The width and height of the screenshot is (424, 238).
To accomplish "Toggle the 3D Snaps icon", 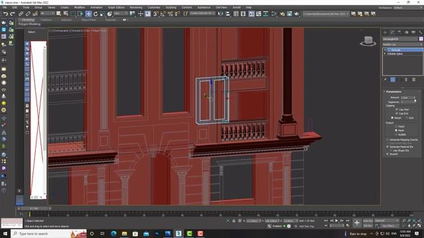I will [156, 14].
